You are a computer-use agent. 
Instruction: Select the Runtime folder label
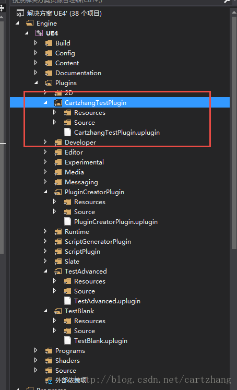pyautogui.click(x=77, y=232)
